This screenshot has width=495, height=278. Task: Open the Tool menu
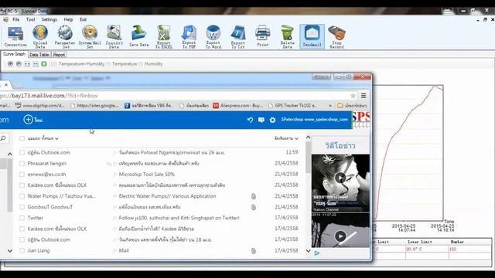31,19
